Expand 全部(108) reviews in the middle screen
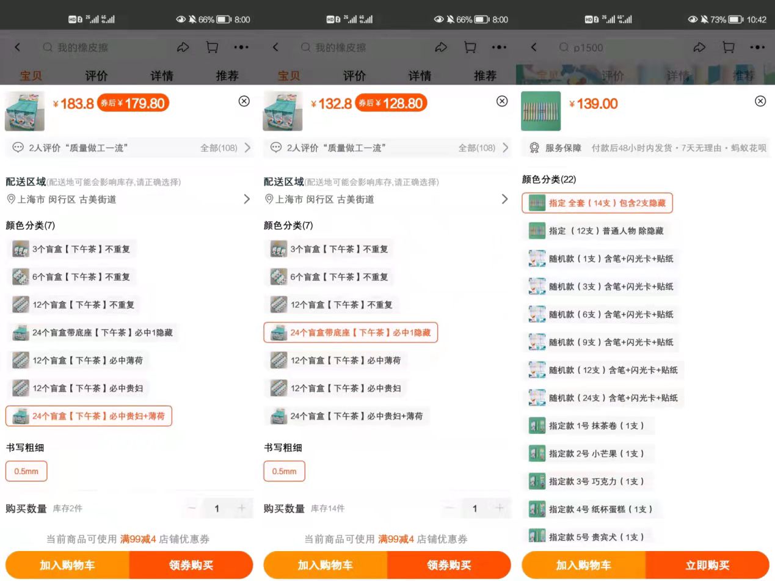Image resolution: width=775 pixels, height=581 pixels. (x=483, y=148)
